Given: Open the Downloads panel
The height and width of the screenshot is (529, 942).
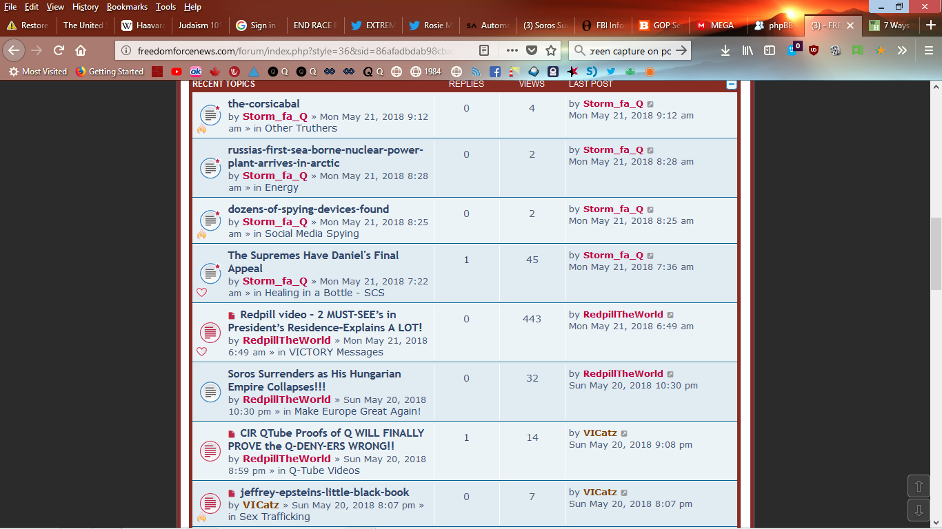Looking at the screenshot, I should [725, 50].
